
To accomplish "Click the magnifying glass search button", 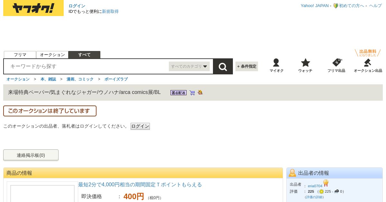I will pos(223,66).
